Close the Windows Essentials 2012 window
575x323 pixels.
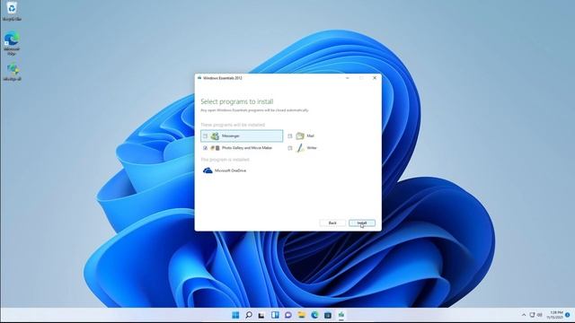tap(375, 78)
